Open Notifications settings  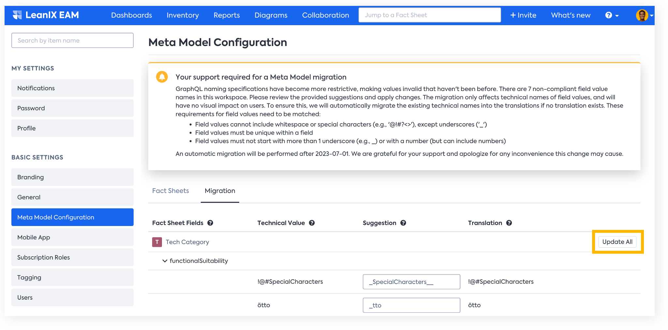tap(72, 88)
